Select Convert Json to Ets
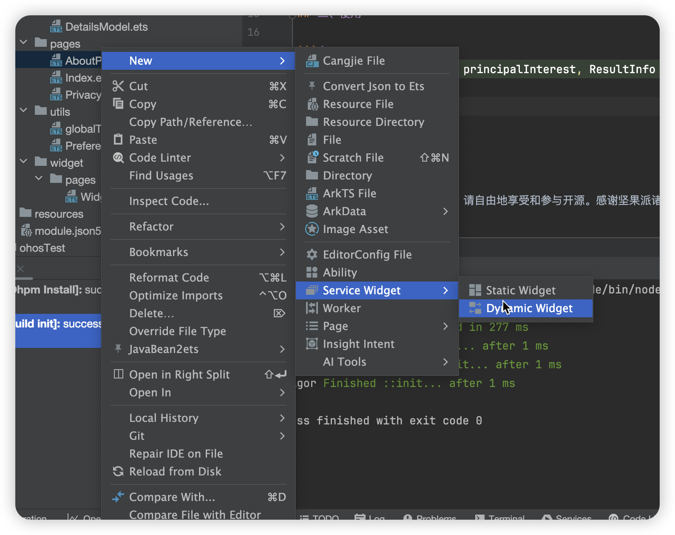This screenshot has width=675, height=535. coord(373,86)
